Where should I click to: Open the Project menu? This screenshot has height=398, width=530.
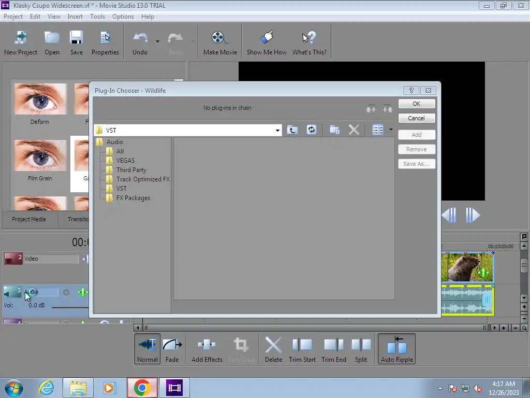13,17
